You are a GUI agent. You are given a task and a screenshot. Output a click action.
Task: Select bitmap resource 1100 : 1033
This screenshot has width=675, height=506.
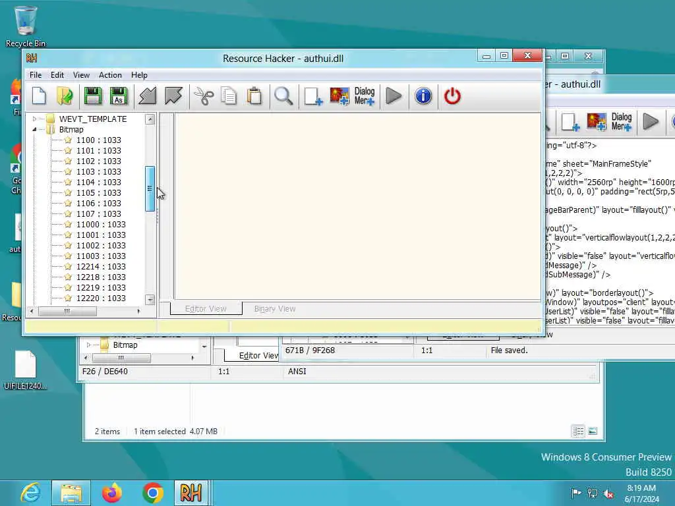click(x=99, y=140)
